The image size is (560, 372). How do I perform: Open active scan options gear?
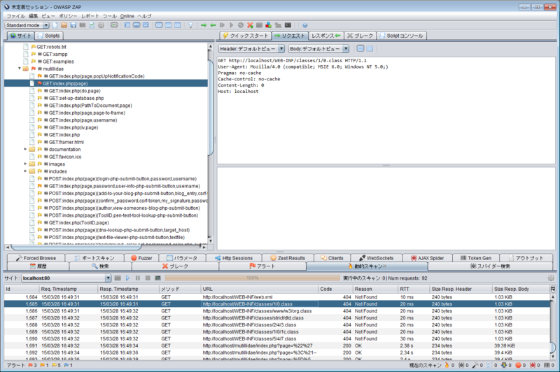click(x=551, y=278)
